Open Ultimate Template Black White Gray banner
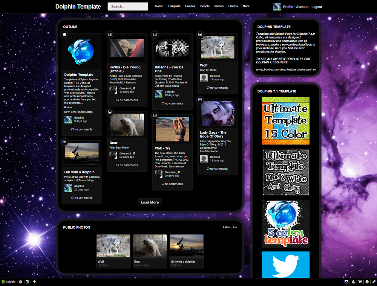The height and width of the screenshot is (286, 377). [286, 172]
